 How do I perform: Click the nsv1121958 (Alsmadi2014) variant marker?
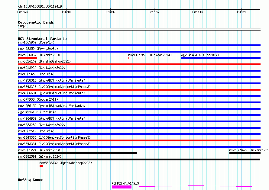[135, 58]
